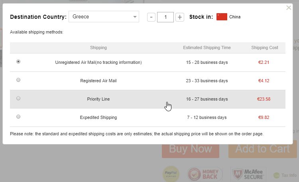The width and height of the screenshot is (299, 182).
Task: Click the PayPal verified badge
Action: pos(170,174)
